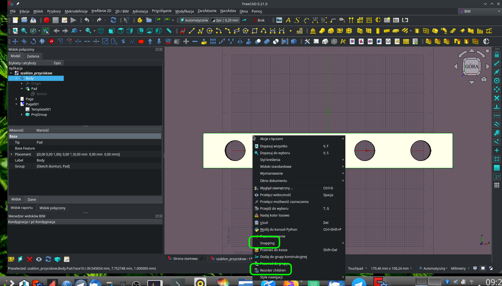Select the Draft Move tool

click(15, 41)
